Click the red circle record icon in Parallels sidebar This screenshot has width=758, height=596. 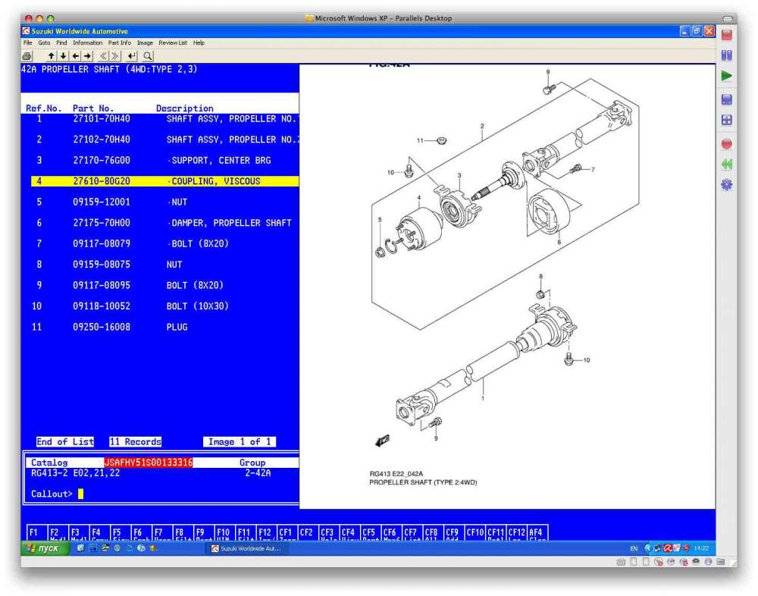coord(727,143)
